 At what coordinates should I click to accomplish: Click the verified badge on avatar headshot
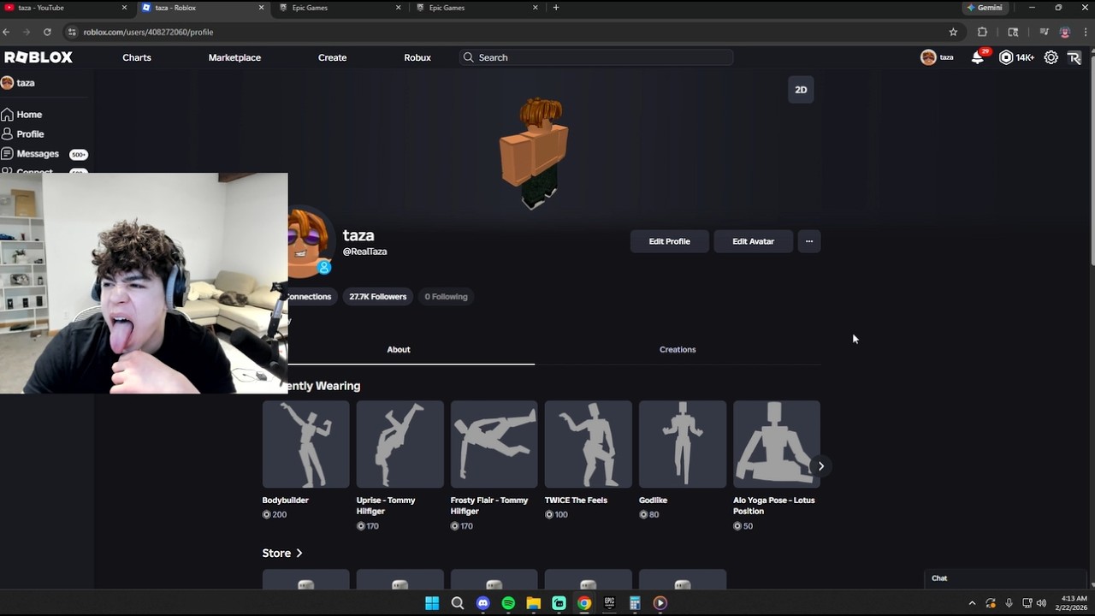pos(324,268)
